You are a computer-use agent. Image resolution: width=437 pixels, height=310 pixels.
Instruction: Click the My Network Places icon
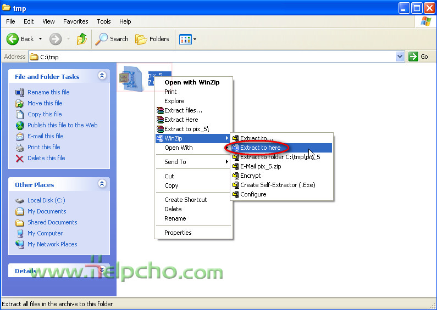(x=20, y=244)
